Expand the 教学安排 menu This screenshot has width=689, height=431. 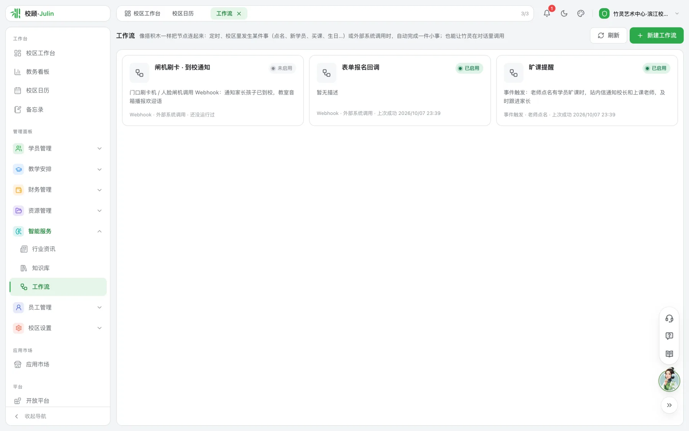pyautogui.click(x=58, y=169)
